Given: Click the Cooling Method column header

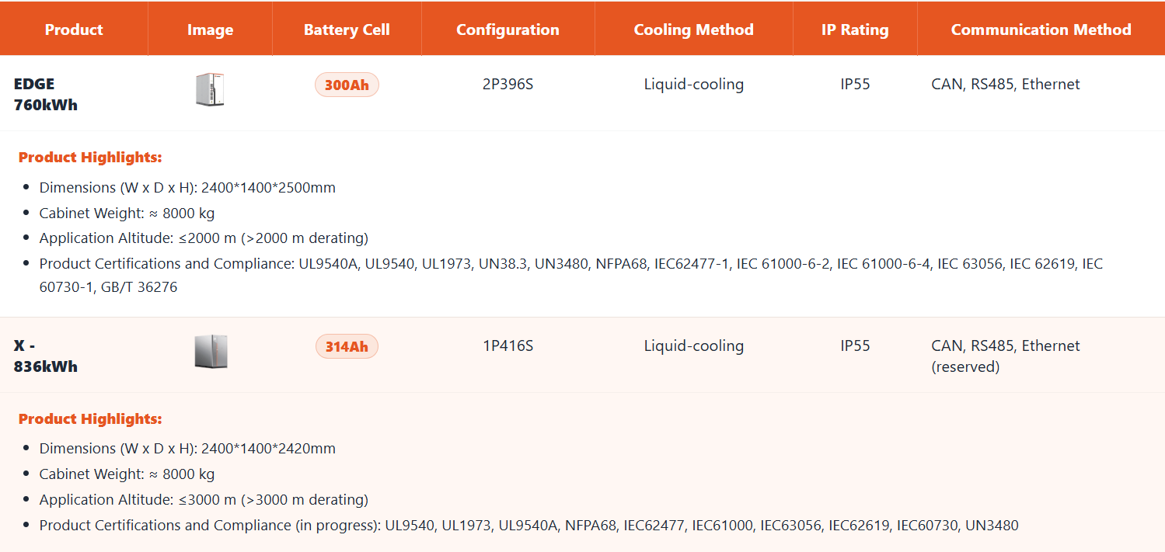Looking at the screenshot, I should coord(693,30).
